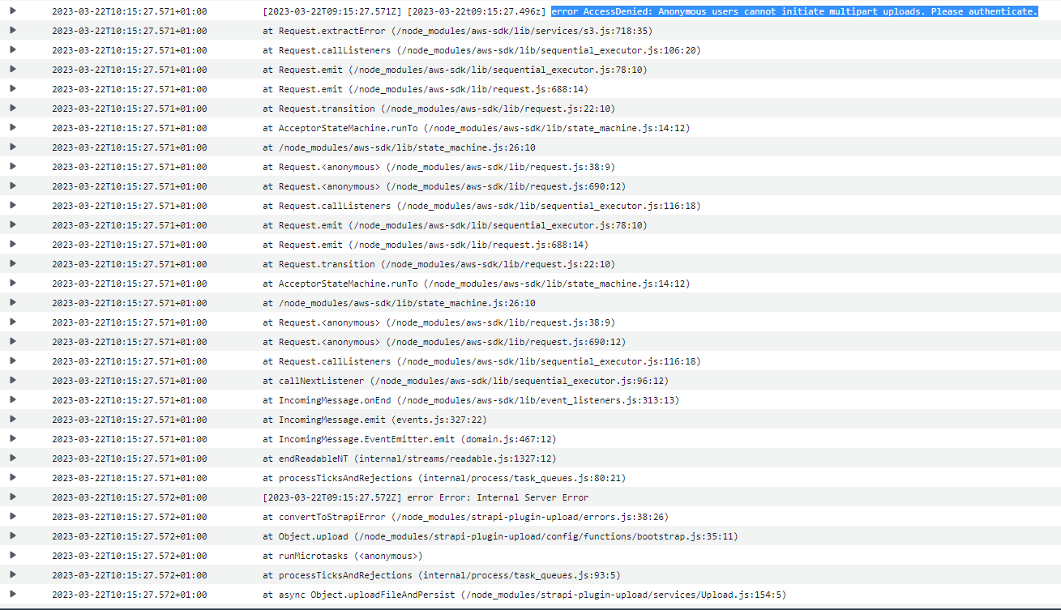Viewport: 1061px width, 610px height.
Task: Expand the Request.extractError stack trace row
Action: 11,31
